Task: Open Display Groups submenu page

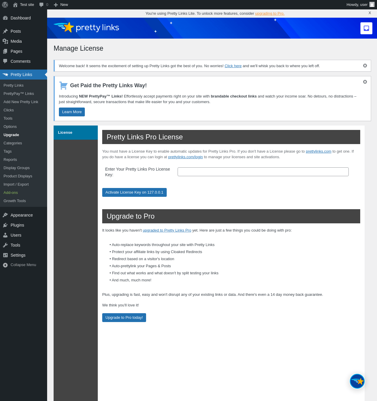Action: tap(16, 168)
